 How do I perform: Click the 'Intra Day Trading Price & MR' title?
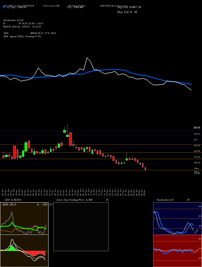click(x=74, y=200)
